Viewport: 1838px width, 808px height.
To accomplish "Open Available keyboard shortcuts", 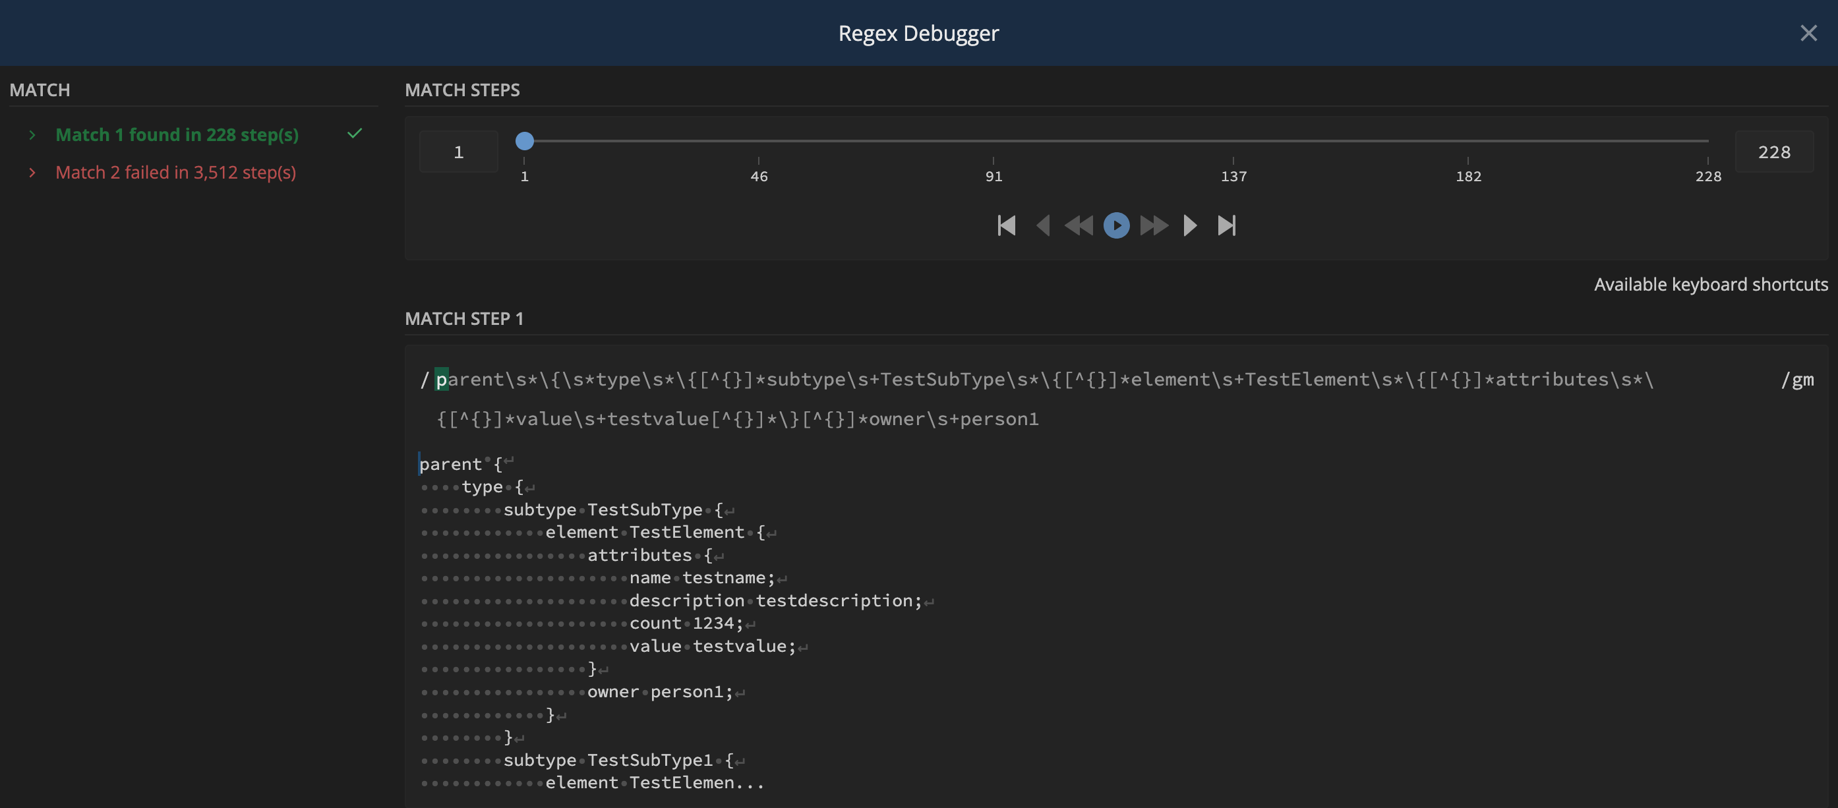I will click(x=1711, y=285).
